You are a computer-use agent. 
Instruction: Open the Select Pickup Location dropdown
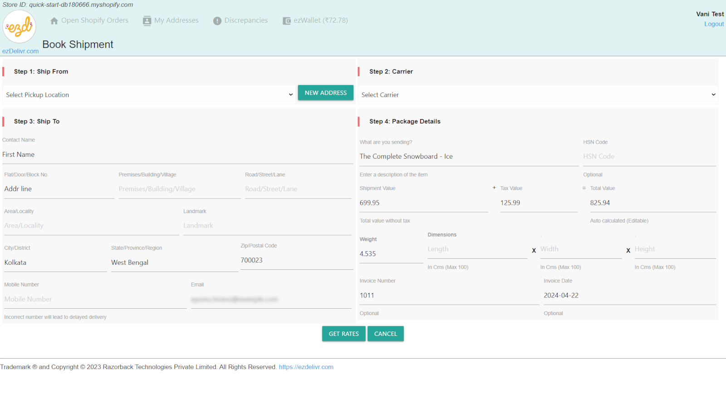pos(149,95)
